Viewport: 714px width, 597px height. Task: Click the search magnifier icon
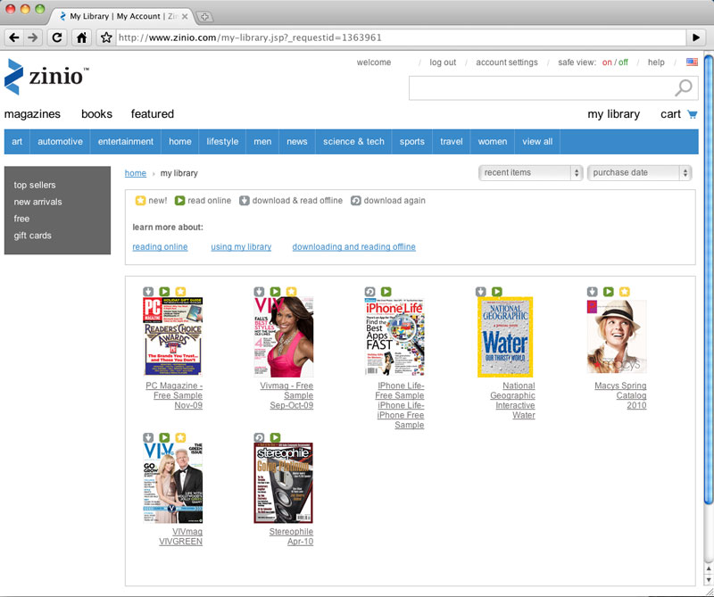pos(683,87)
